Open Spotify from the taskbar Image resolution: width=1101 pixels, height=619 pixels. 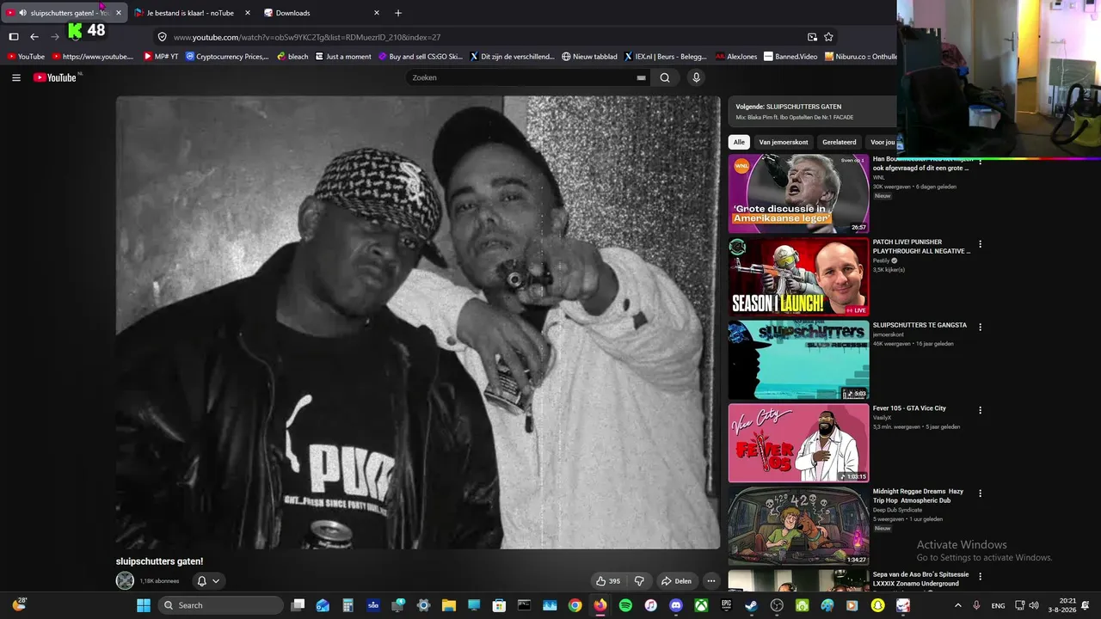pos(625,605)
